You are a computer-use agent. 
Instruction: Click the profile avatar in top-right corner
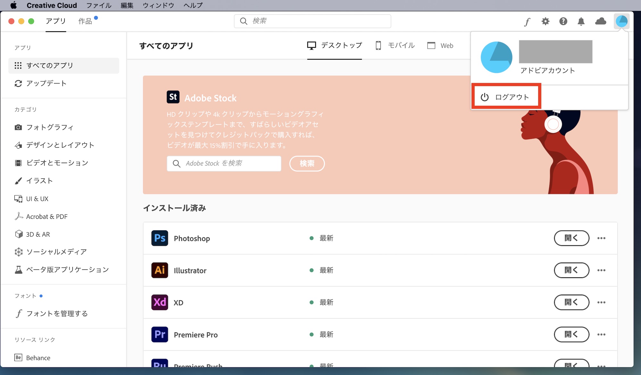click(x=621, y=21)
